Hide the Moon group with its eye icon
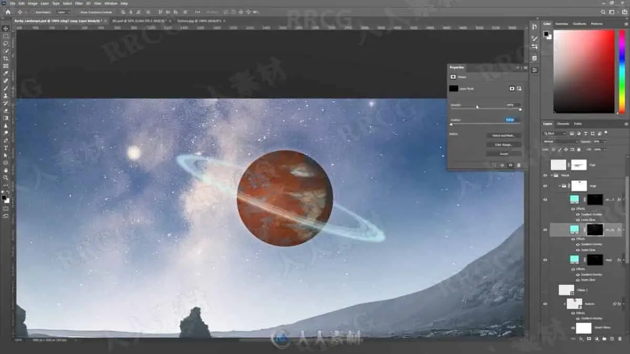Image resolution: width=630 pixels, height=354 pixels. 545,176
